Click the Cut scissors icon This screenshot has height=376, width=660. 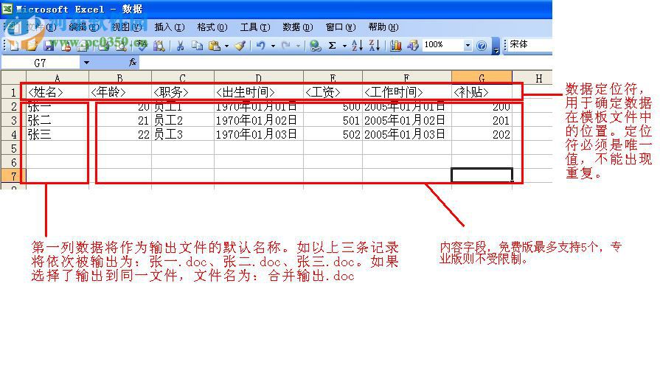(x=180, y=45)
